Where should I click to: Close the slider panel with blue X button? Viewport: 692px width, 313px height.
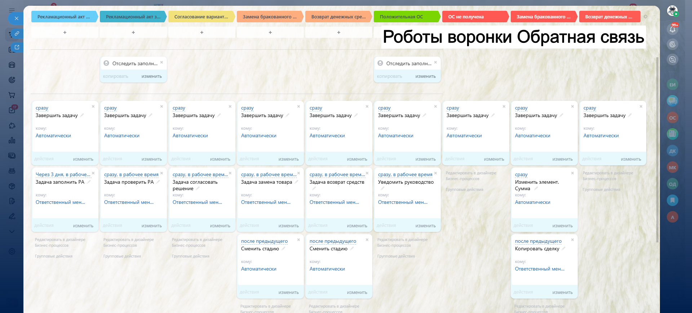pyautogui.click(x=16, y=18)
